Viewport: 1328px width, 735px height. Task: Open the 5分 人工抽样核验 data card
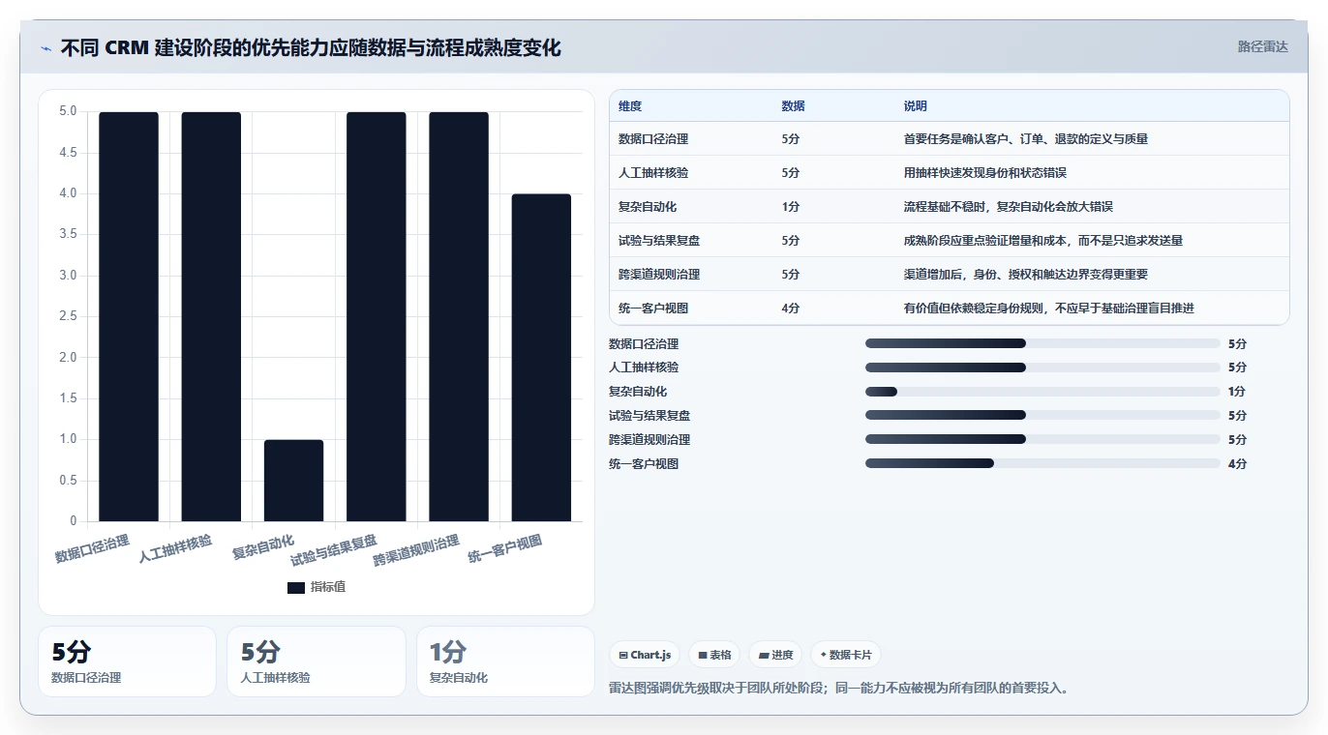pyautogui.click(x=317, y=661)
